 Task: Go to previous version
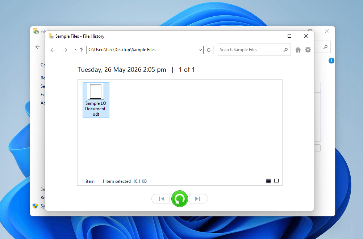(x=161, y=199)
